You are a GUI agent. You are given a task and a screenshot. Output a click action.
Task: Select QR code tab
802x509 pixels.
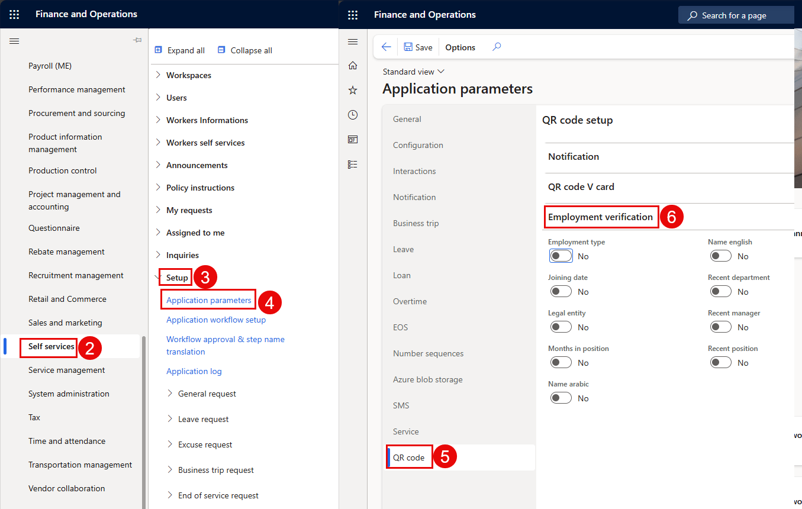tap(409, 458)
